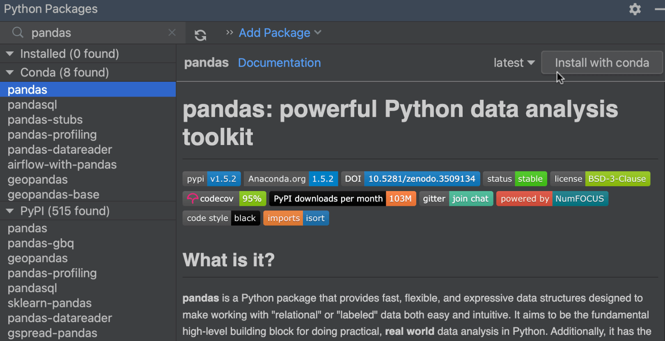Hide the Python Packages tool window
The width and height of the screenshot is (665, 341).
pyautogui.click(x=659, y=9)
